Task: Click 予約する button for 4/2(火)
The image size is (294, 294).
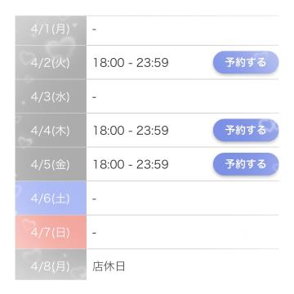Action: 246,62
